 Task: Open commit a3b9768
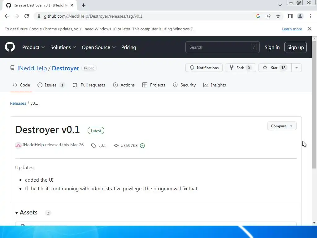[x=129, y=146]
